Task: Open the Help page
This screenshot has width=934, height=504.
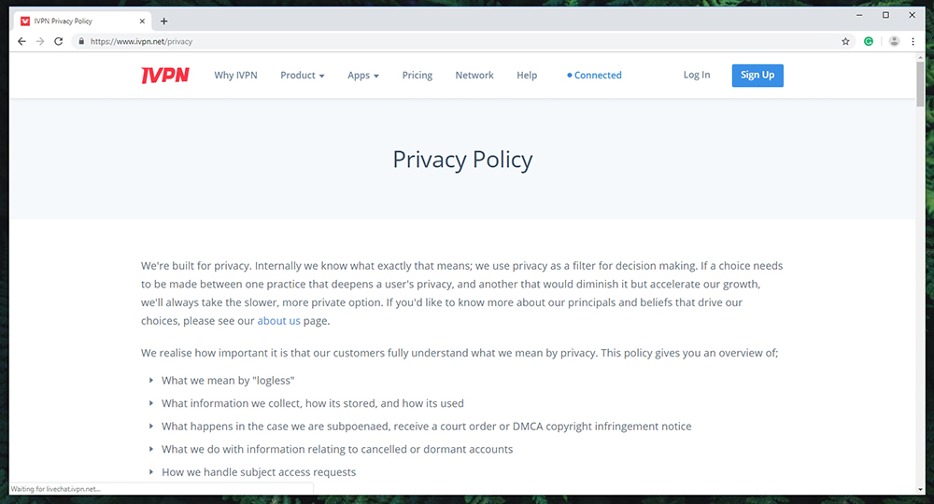Action: (527, 75)
